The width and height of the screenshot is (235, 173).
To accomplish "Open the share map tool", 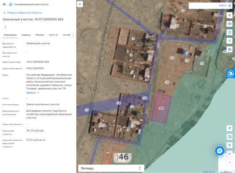I will (x=229, y=41).
